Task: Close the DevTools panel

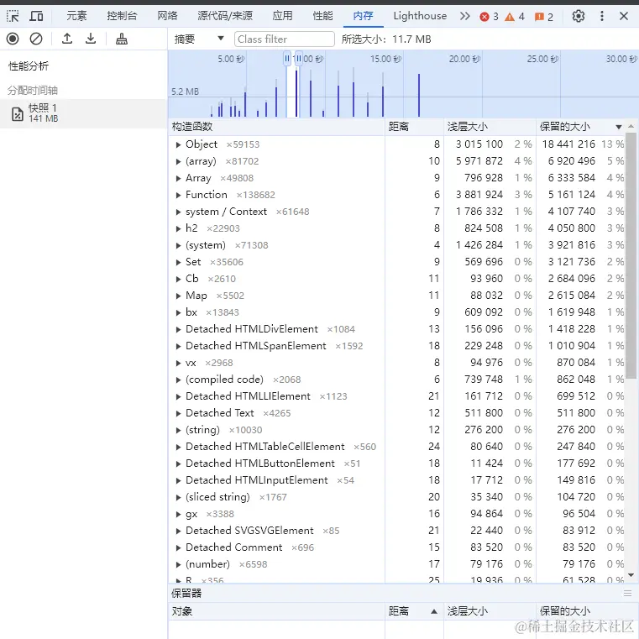Action: coord(624,16)
